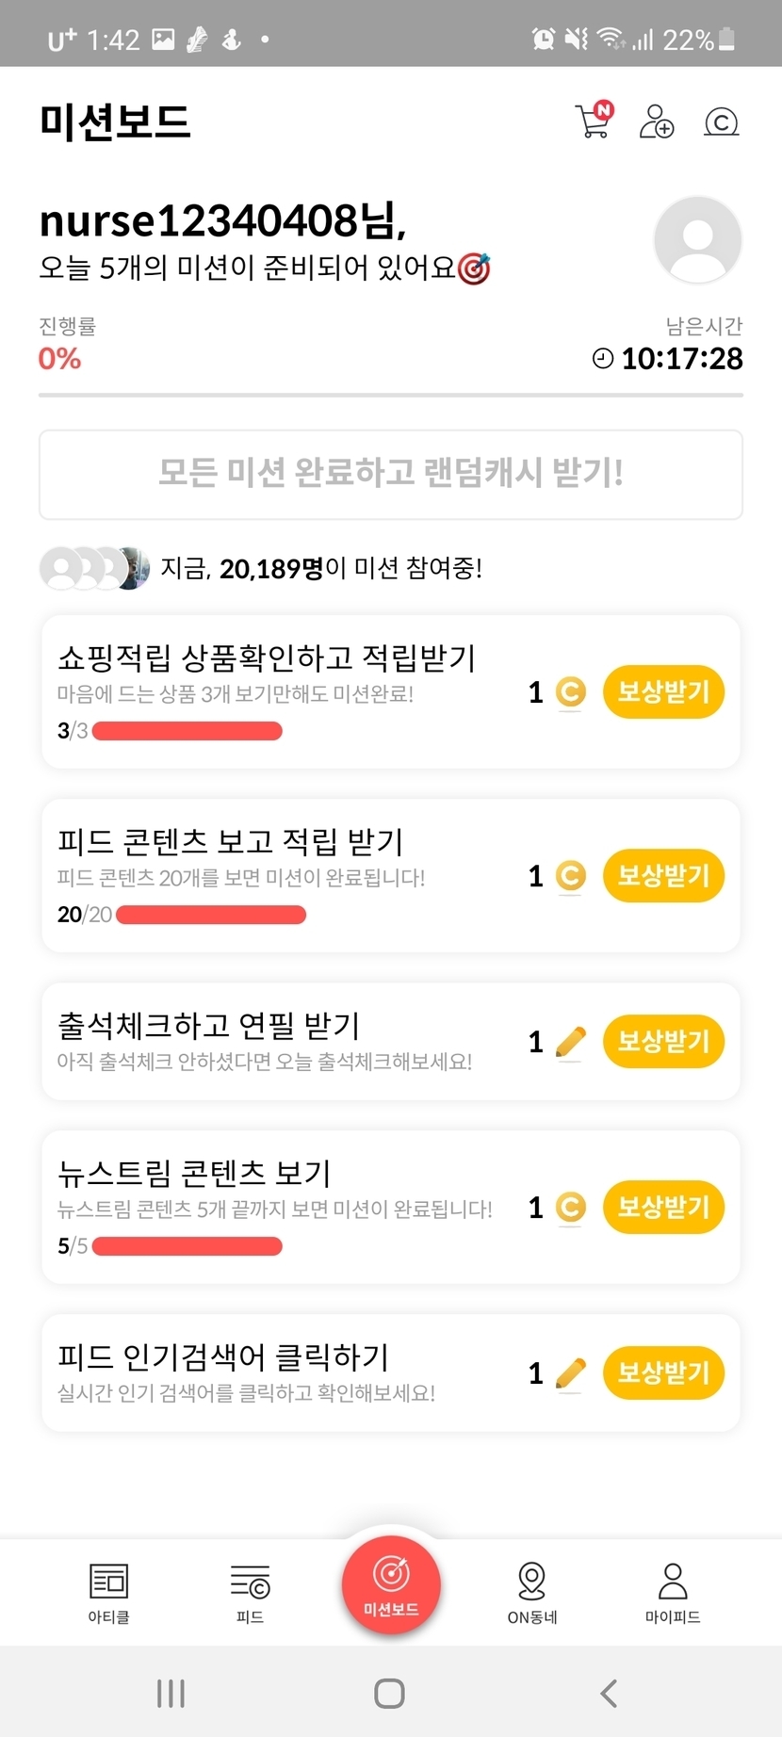Tap the 피드 콘텐츠 20/20 progress bar
Image resolution: width=782 pixels, height=1737 pixels.
pos(210,915)
